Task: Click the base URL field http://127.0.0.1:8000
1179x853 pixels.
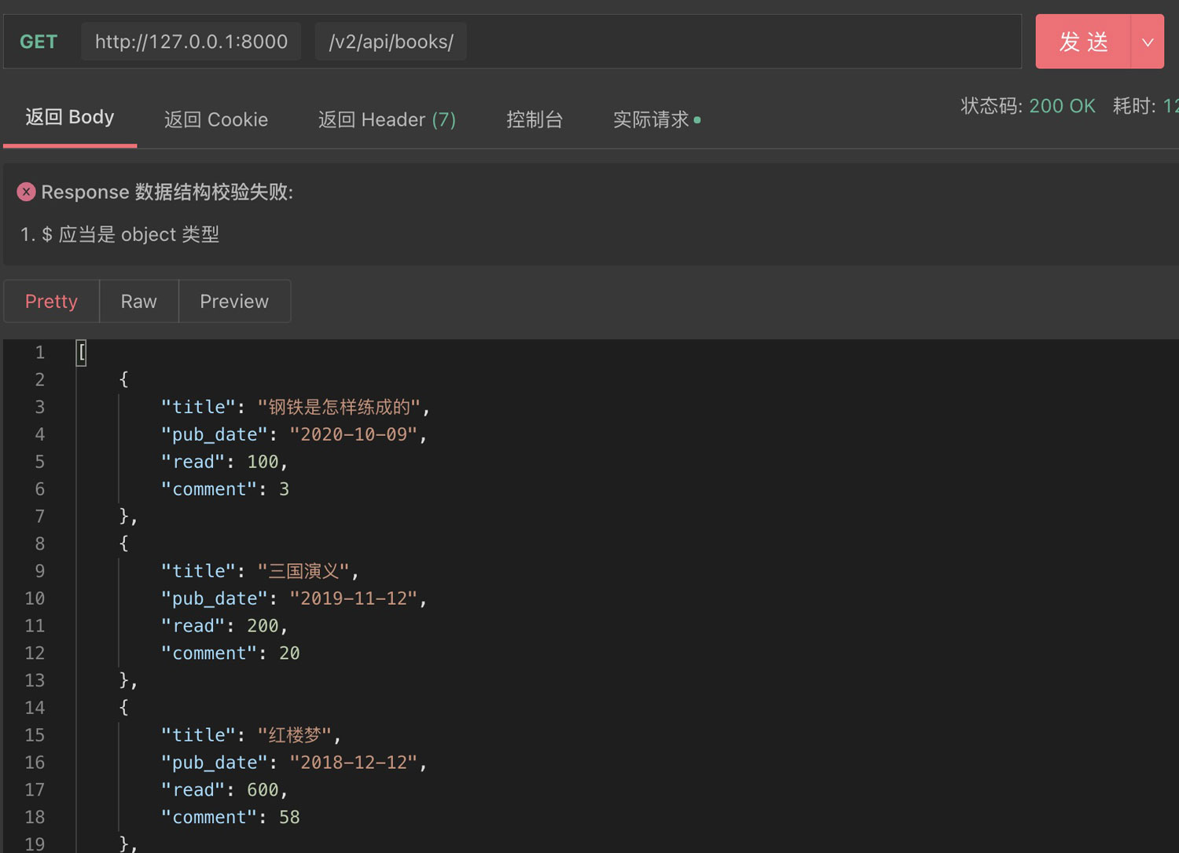Action: (x=191, y=42)
